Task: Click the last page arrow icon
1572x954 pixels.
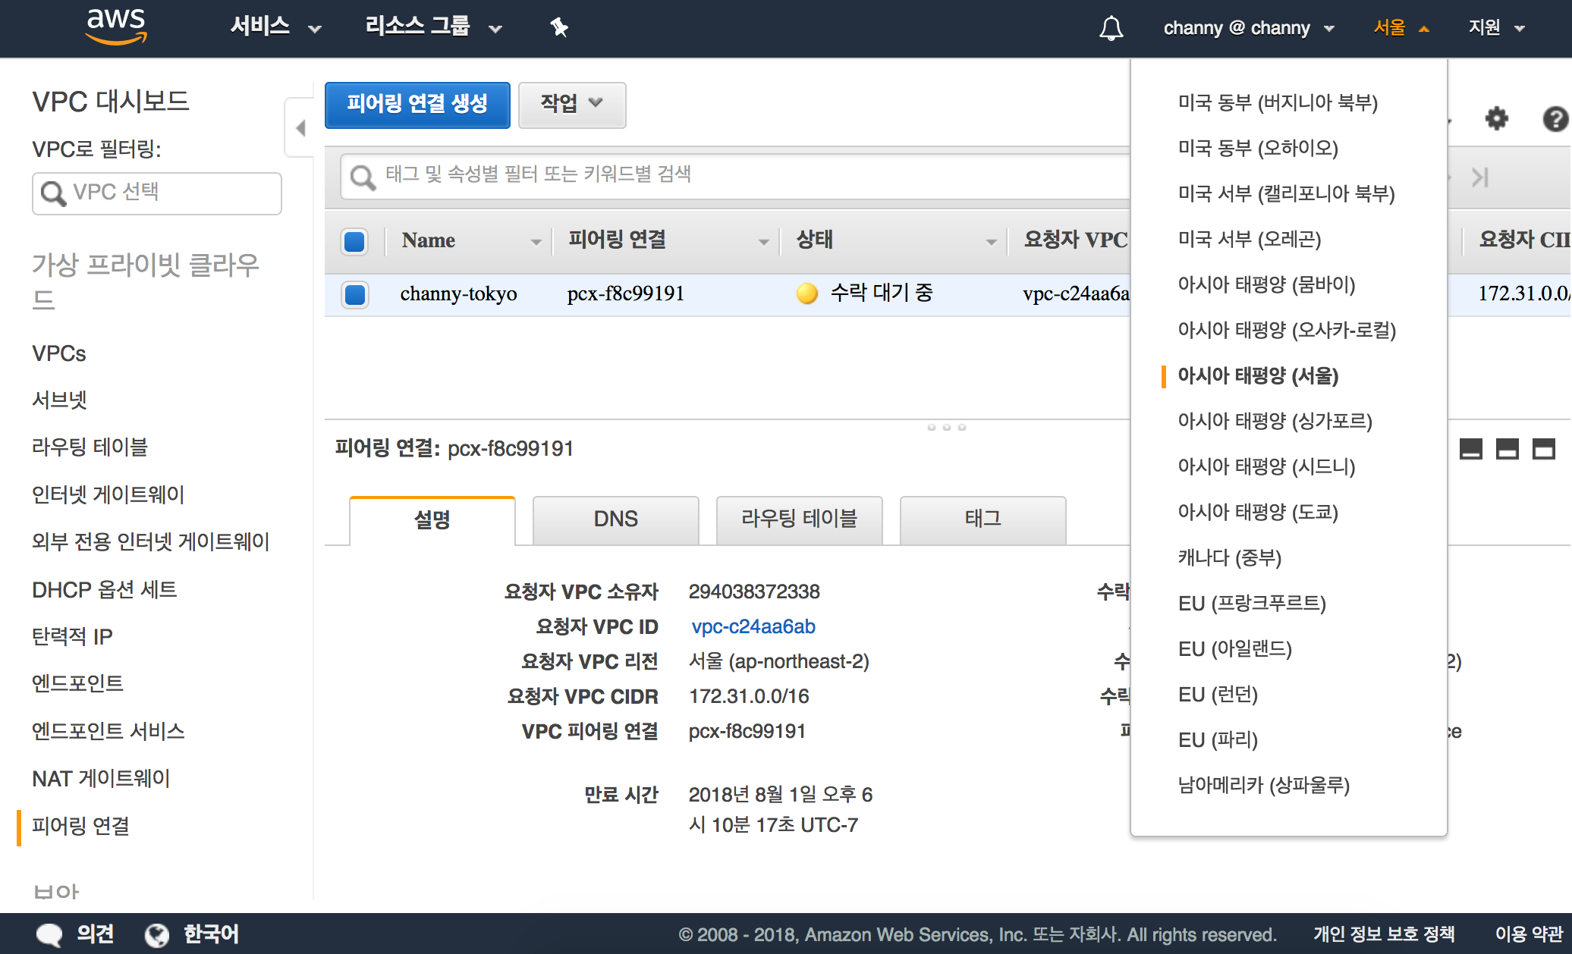Action: coord(1479,177)
